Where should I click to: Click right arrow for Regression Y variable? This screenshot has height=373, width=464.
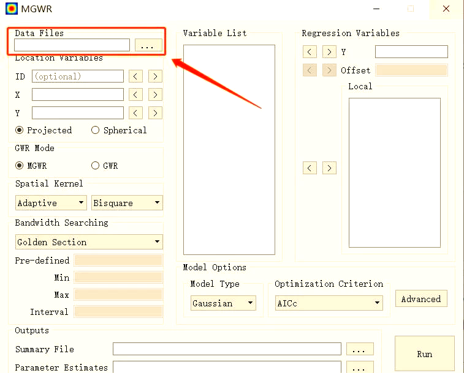pyautogui.click(x=329, y=52)
